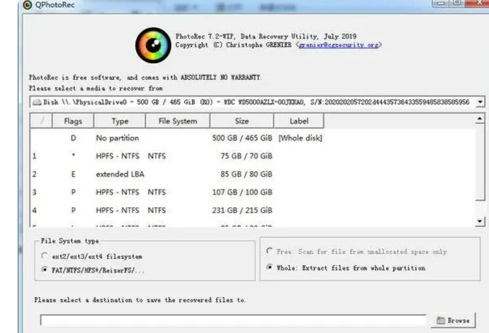489x333 pixels.
Task: Choose Whole: extract files from whole partition
Action: pos(270,268)
